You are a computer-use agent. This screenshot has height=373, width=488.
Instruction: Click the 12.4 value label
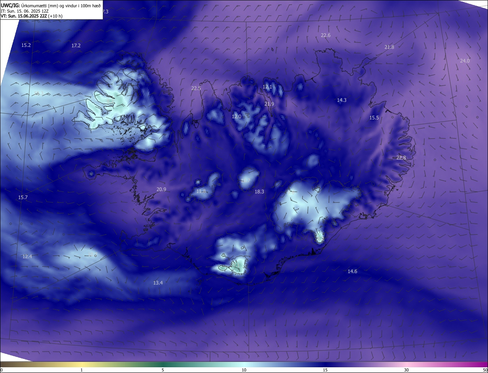pyautogui.click(x=27, y=256)
